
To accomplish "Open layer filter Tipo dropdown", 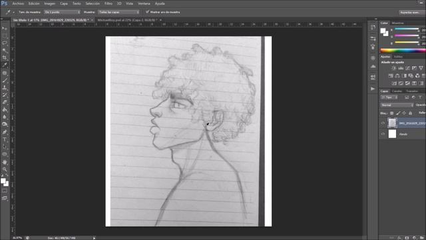I will (389, 97).
